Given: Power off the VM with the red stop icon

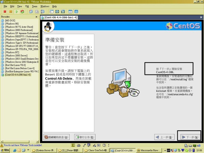Looking at the screenshot, I should pyautogui.click(x=5, y=11).
